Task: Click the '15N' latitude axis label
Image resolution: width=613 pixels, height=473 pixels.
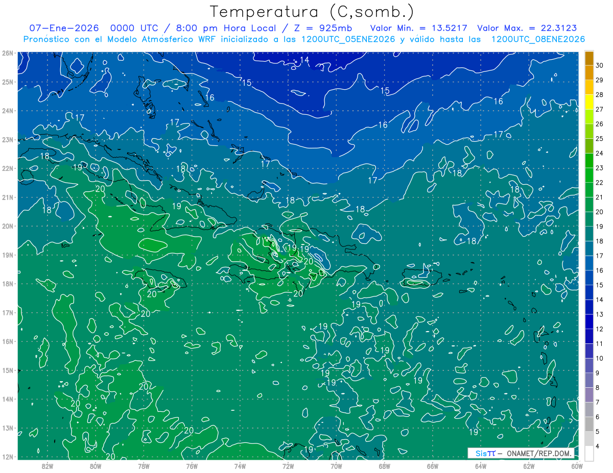Action: click(7, 370)
